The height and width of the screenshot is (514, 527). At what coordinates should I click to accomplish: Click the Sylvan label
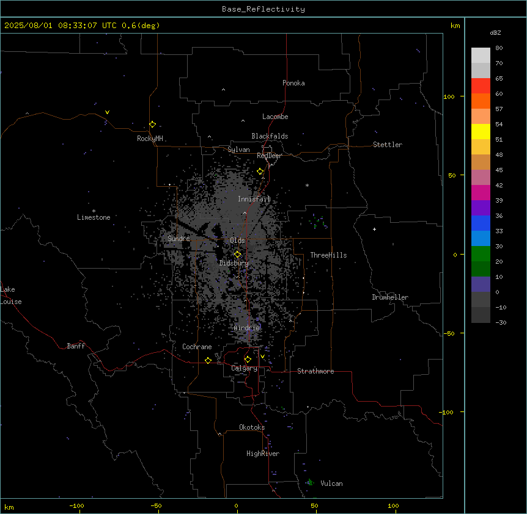[238, 150]
